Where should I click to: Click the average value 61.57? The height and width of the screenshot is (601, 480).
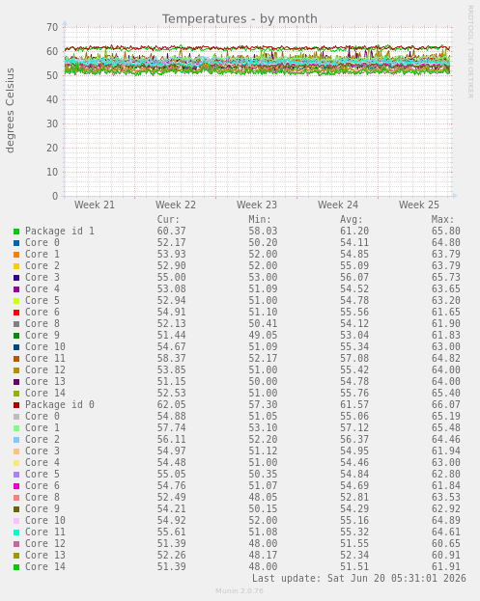tap(354, 405)
